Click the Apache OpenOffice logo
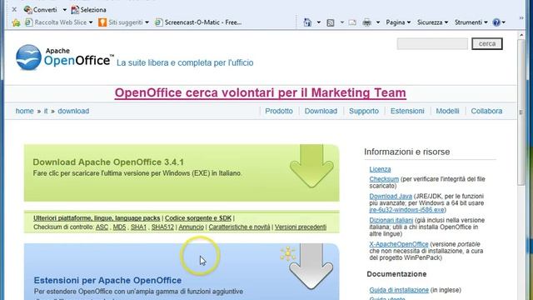The image size is (533, 300). click(65, 57)
